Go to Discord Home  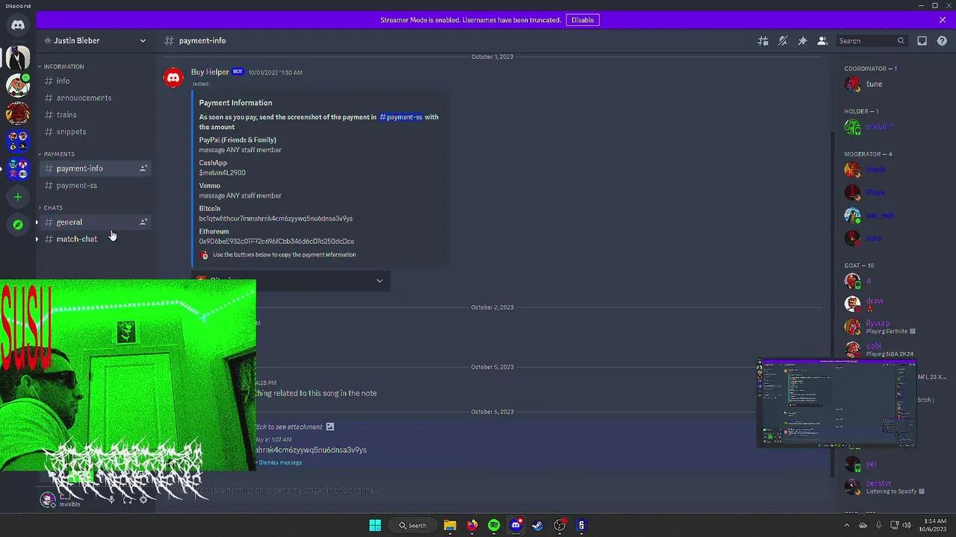(x=17, y=25)
